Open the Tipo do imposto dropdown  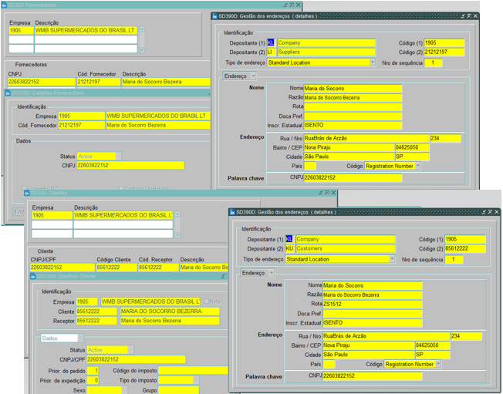click(x=196, y=380)
